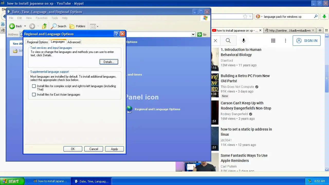Image resolution: width=329 pixels, height=185 pixels.
Task: Open the Help menu
Action: [x=65, y=18]
